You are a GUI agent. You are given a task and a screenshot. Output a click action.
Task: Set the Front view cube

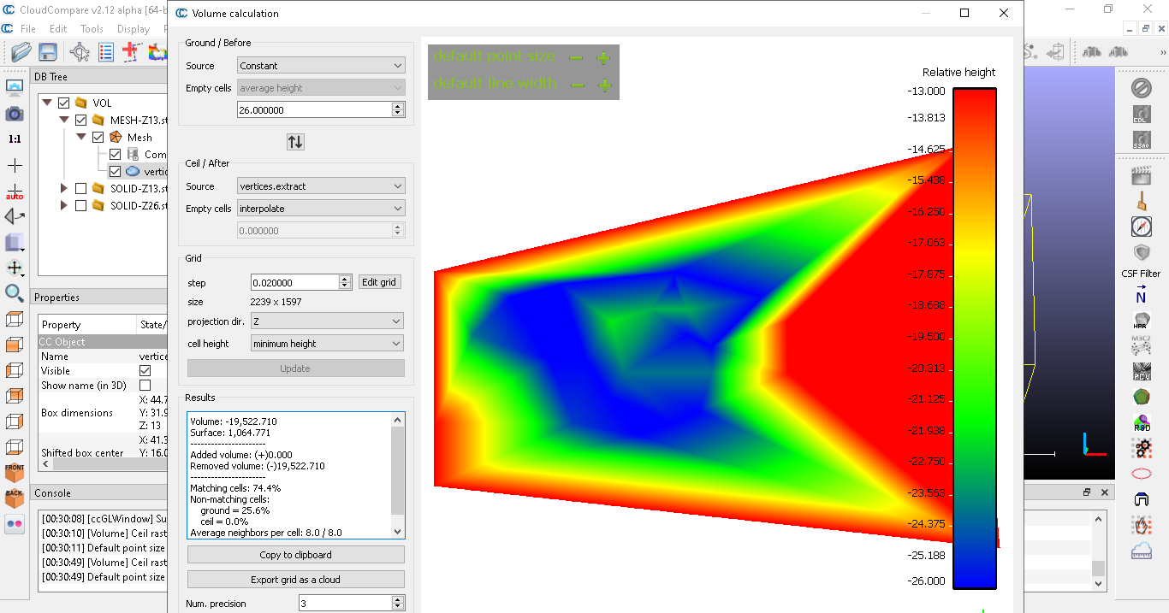pyautogui.click(x=15, y=472)
